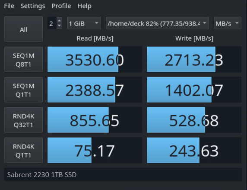
Task: Select the 3530.60 sequential read result bar
Action: click(x=95, y=59)
